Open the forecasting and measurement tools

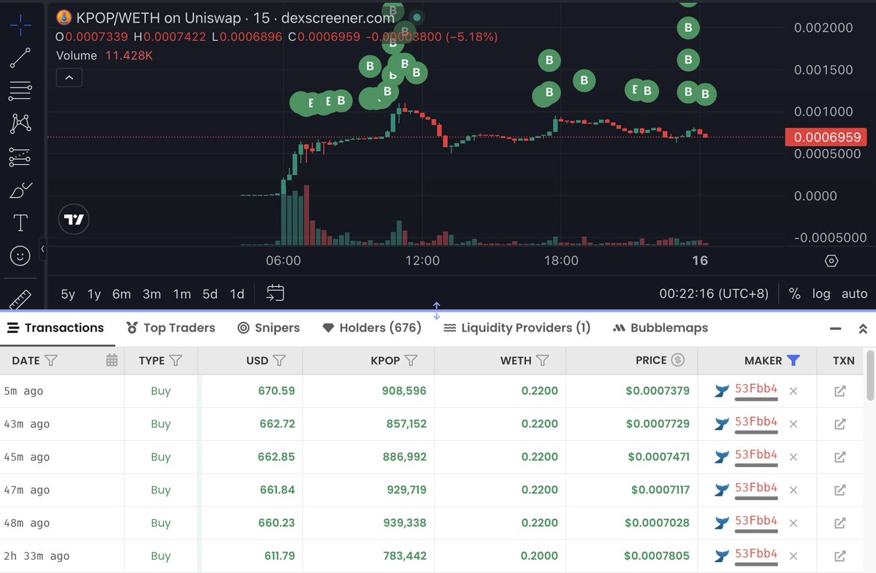click(x=20, y=157)
